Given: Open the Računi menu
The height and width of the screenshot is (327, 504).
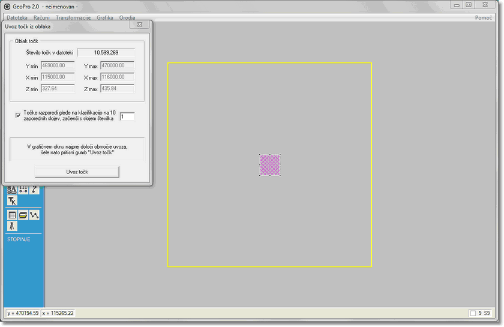Looking at the screenshot, I should pyautogui.click(x=41, y=17).
